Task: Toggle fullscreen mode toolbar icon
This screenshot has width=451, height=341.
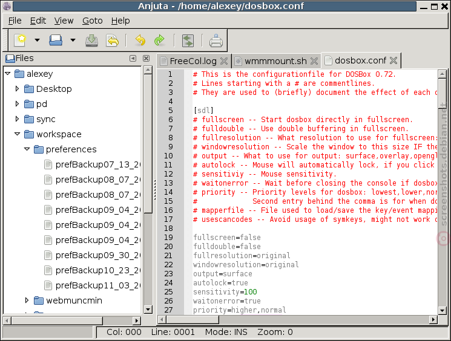Action: pyautogui.click(x=188, y=41)
